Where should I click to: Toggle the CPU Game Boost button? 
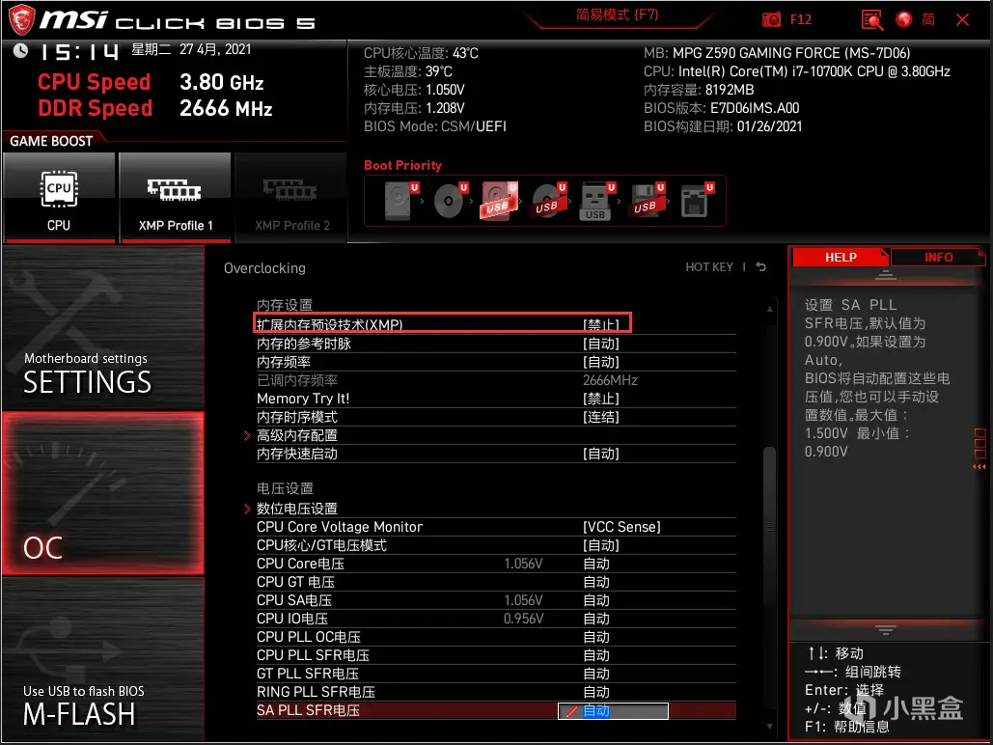pyautogui.click(x=59, y=197)
